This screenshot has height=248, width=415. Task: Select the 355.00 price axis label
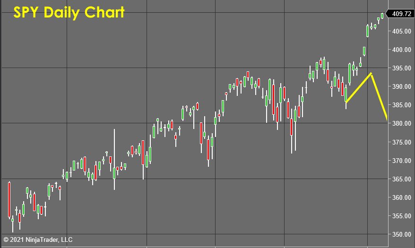[401, 216]
